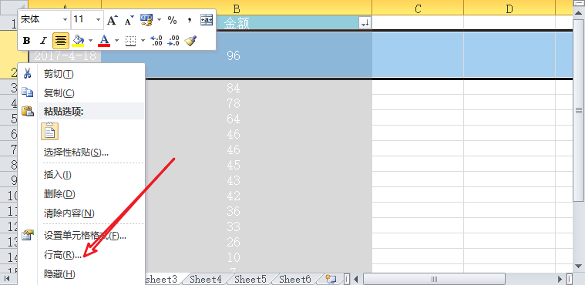Viewport: 585px width, 285px height.
Task: Apply the yellow fill color bucket
Action: tap(78, 40)
